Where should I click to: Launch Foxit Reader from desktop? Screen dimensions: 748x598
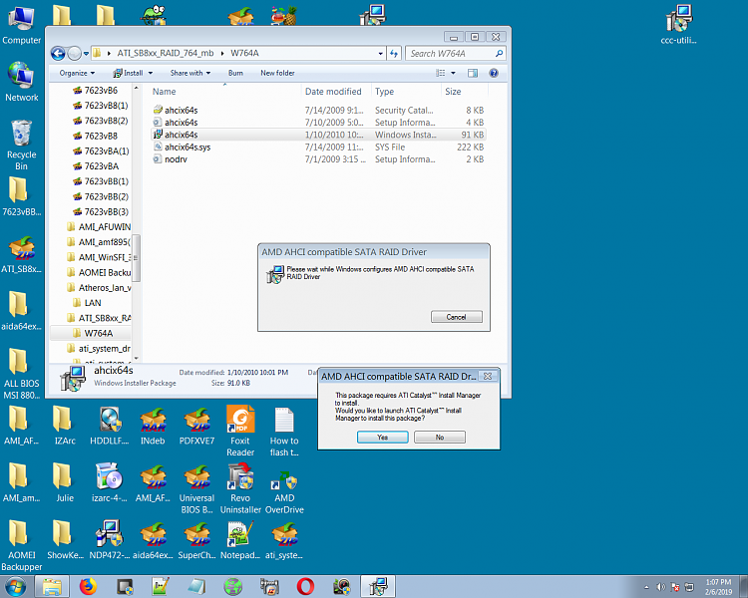[x=240, y=432]
